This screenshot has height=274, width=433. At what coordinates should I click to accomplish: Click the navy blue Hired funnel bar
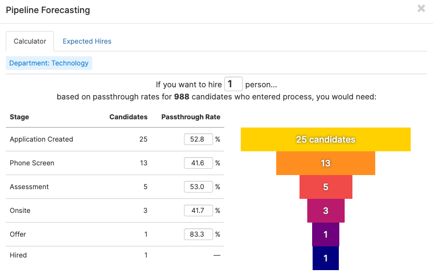tap(326, 258)
